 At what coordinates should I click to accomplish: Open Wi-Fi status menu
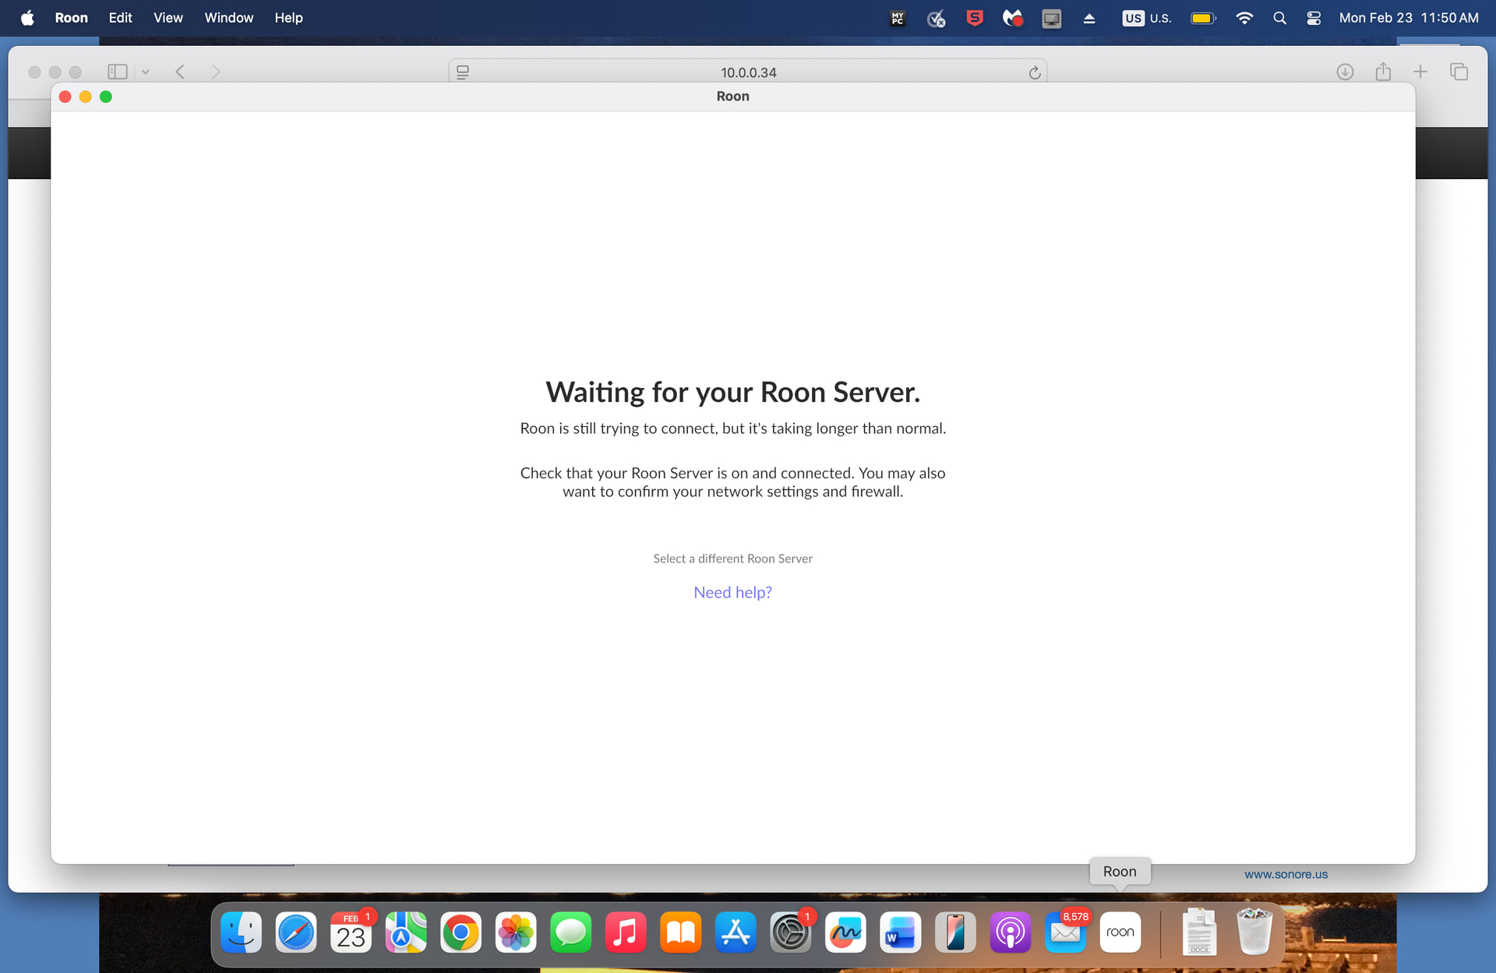click(x=1244, y=17)
